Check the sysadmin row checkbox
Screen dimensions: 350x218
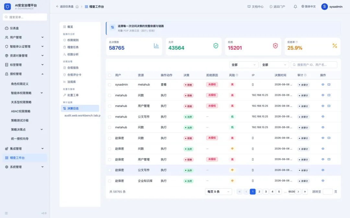(x=110, y=85)
